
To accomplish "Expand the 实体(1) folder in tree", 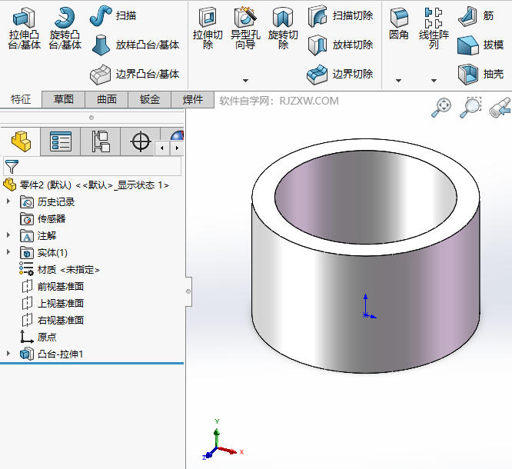I will point(8,252).
